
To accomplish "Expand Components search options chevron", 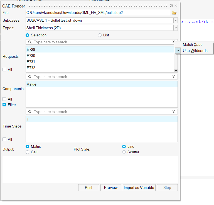I will 174,77.
